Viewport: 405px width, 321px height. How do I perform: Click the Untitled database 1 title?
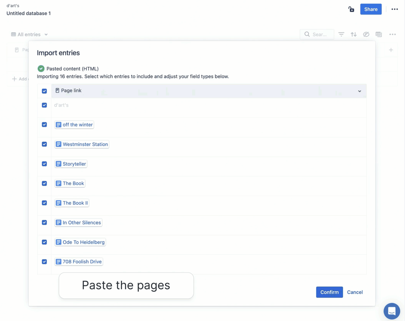(29, 13)
